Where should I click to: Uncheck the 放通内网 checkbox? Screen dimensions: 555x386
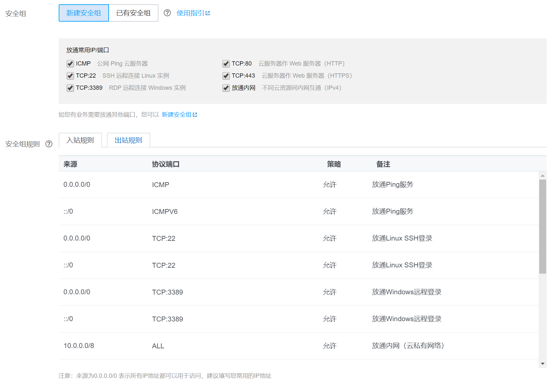tap(226, 88)
